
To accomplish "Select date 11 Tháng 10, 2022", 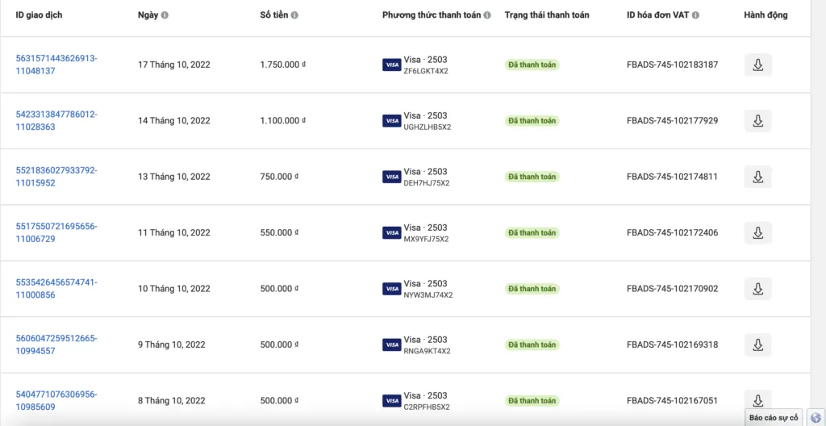I will point(174,232).
